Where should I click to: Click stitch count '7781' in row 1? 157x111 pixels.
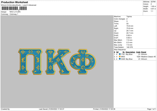pyautogui.click(x=123, y=54)
